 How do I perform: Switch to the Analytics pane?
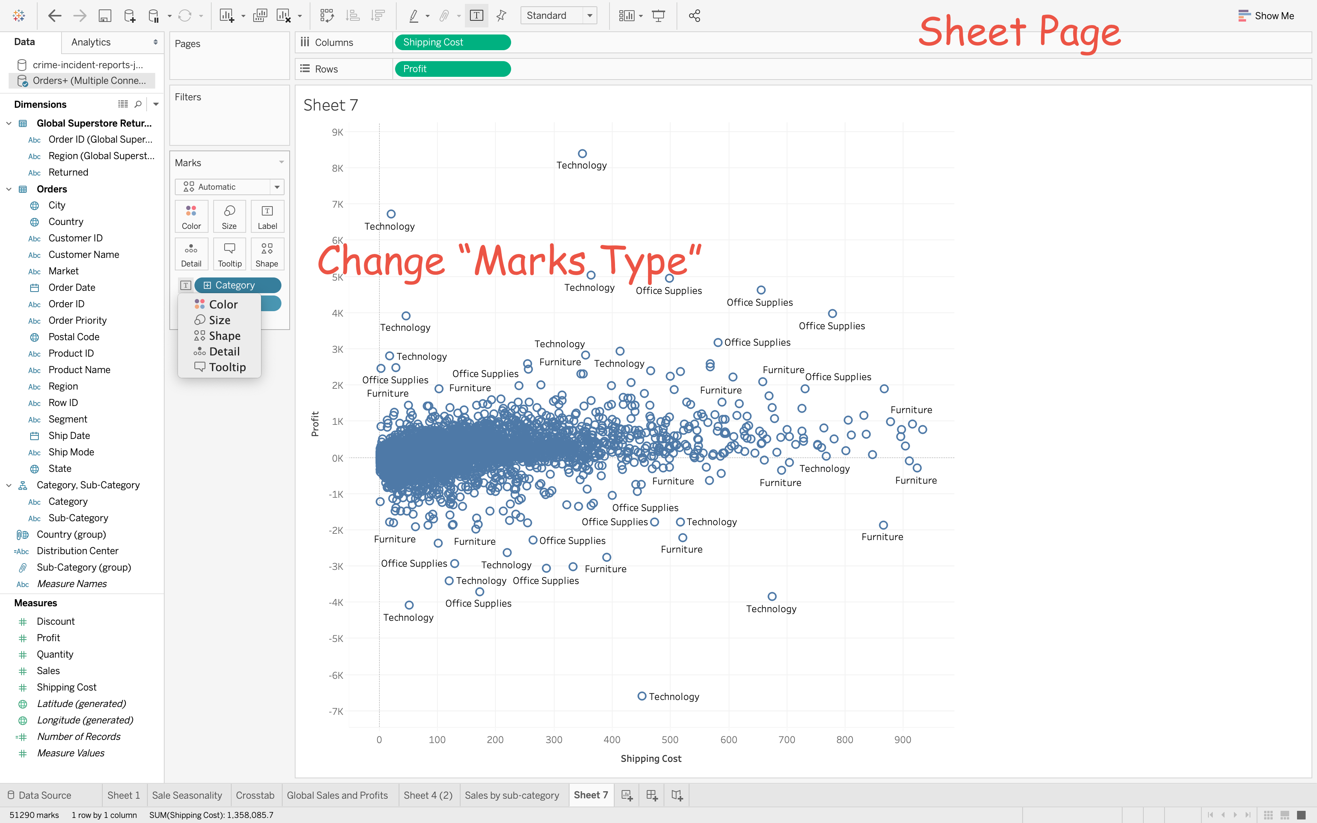[x=91, y=42]
